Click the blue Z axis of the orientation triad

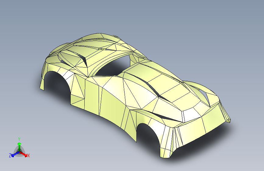[15, 154]
